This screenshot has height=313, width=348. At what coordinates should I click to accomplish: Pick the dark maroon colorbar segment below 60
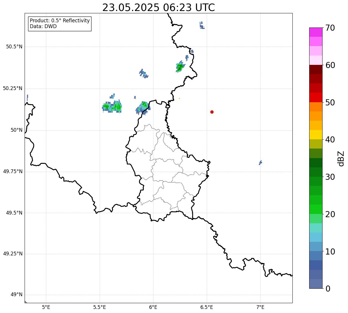(x=316, y=69)
